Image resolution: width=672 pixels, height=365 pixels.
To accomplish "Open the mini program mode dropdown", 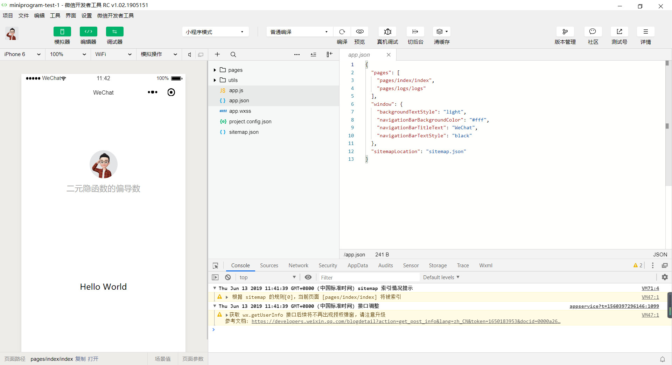I will tap(215, 32).
